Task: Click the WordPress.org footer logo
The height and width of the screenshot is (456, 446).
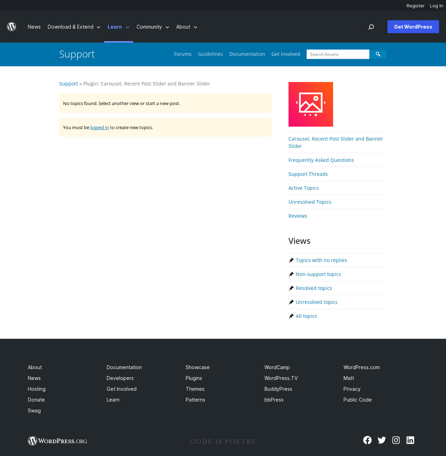Action: [x=57, y=441]
